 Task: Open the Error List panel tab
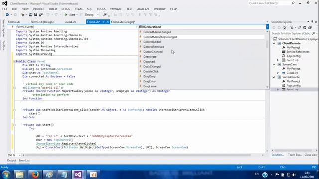pyautogui.click(x=24, y=160)
